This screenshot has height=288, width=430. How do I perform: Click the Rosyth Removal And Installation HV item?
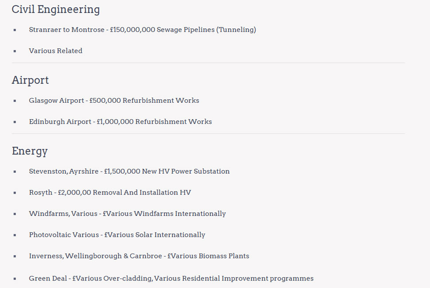pos(110,193)
